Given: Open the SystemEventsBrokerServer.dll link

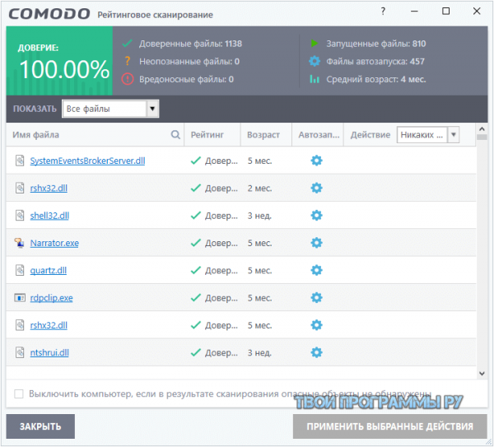Looking at the screenshot, I should tap(87, 161).
